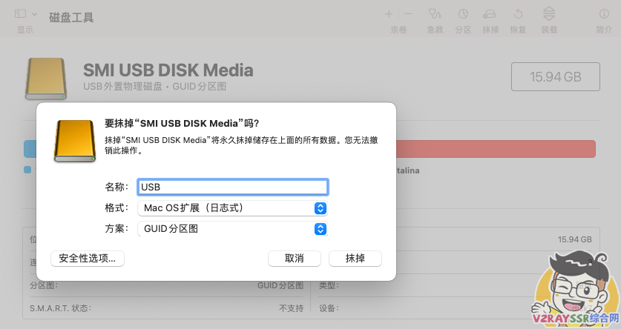The image size is (621, 329).
Task: Click the Mount (装载) icon
Action: click(x=549, y=13)
